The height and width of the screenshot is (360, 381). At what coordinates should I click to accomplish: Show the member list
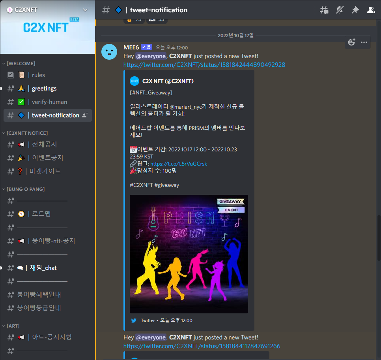pyautogui.click(x=371, y=10)
